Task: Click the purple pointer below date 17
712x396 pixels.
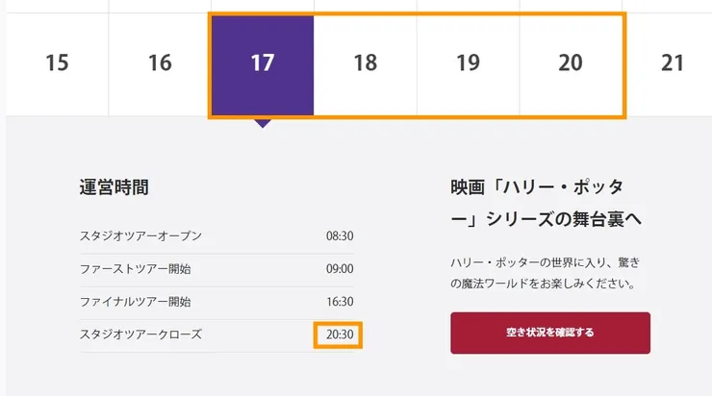Action: (x=262, y=122)
